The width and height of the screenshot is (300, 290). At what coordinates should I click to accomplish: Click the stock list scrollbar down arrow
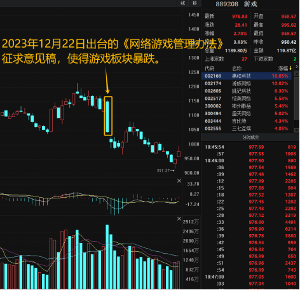click(x=297, y=130)
